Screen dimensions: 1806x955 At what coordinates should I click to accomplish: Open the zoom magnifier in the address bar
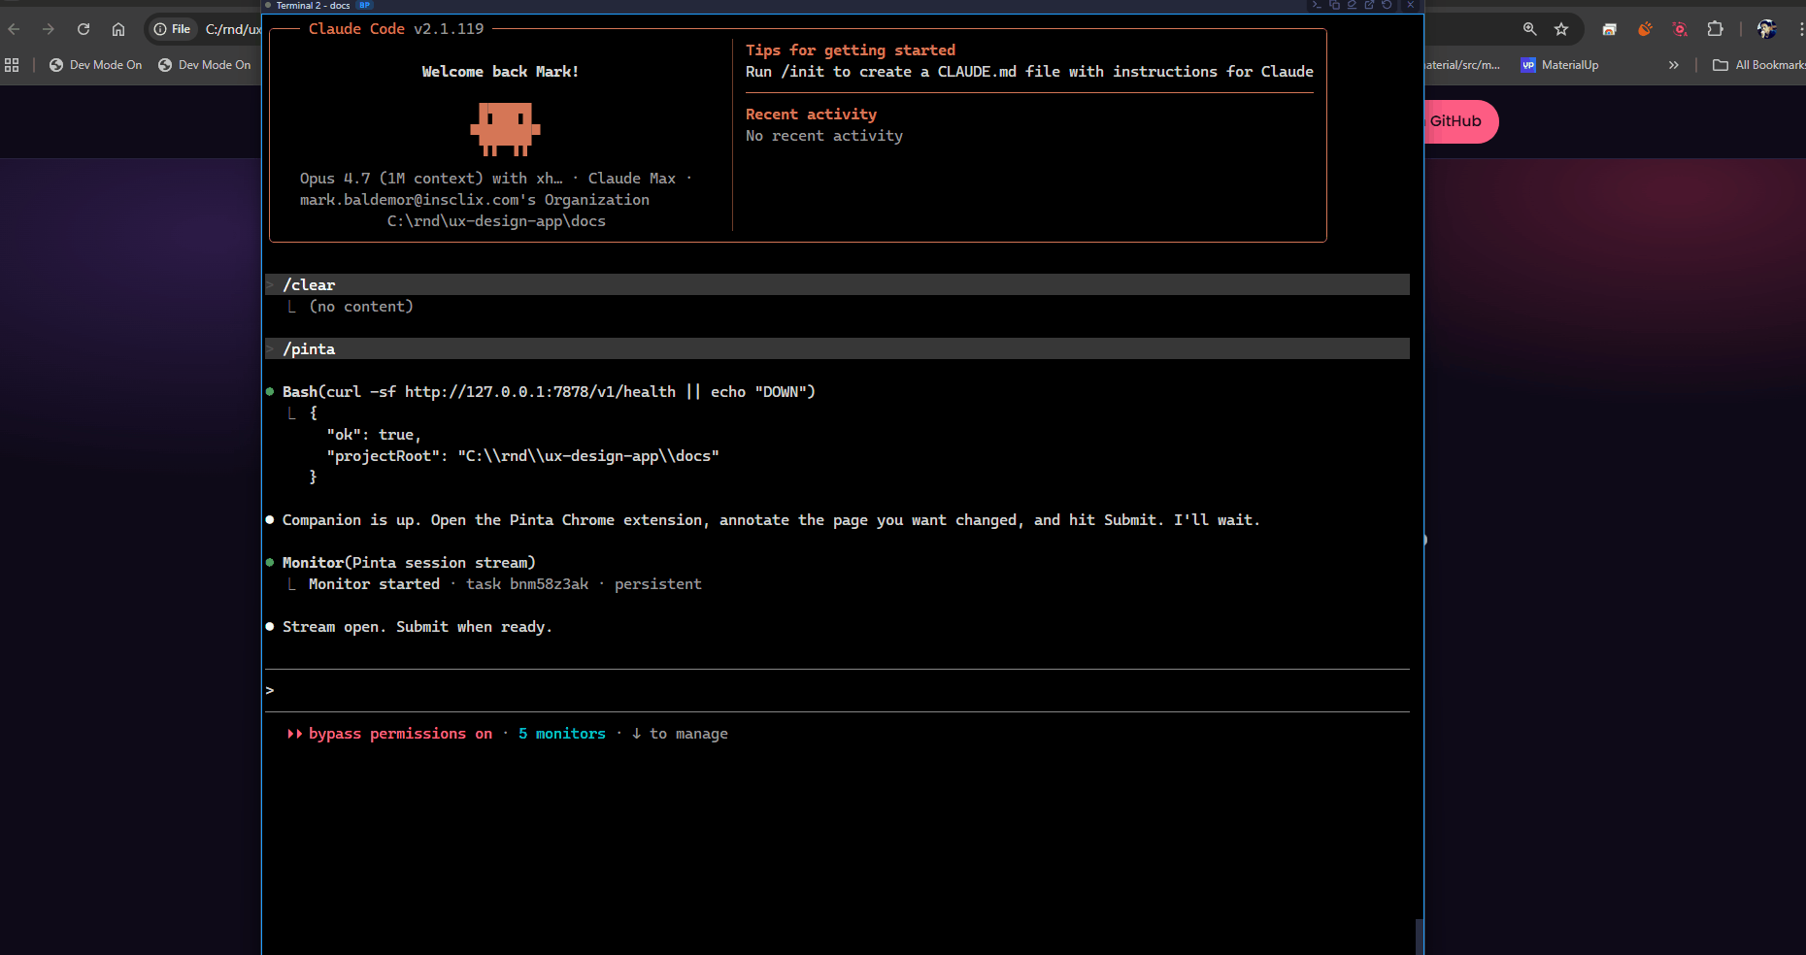click(1529, 29)
